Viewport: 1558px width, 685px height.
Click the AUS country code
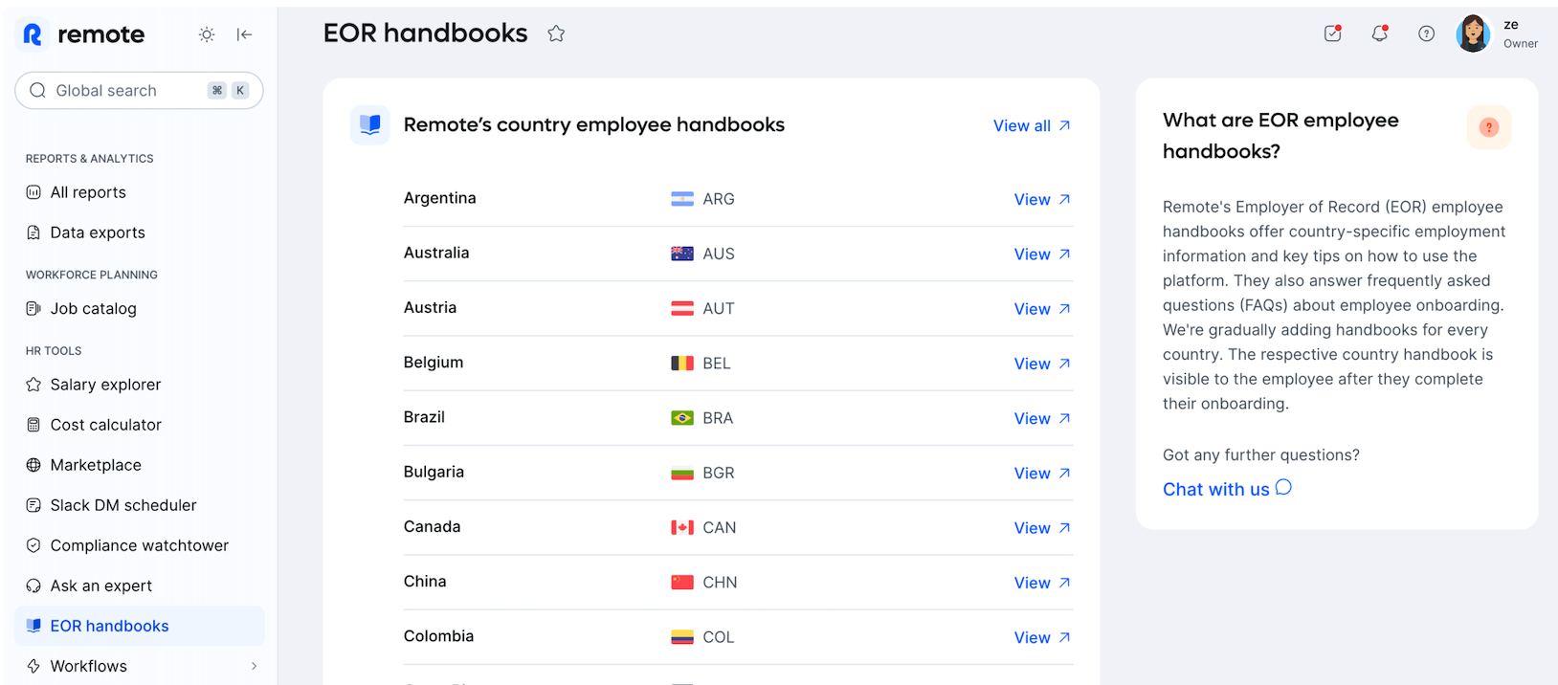coord(719,254)
